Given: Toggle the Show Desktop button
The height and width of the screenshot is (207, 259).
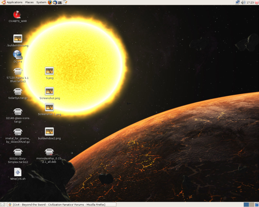Looking at the screenshot, I should pos(3,204).
